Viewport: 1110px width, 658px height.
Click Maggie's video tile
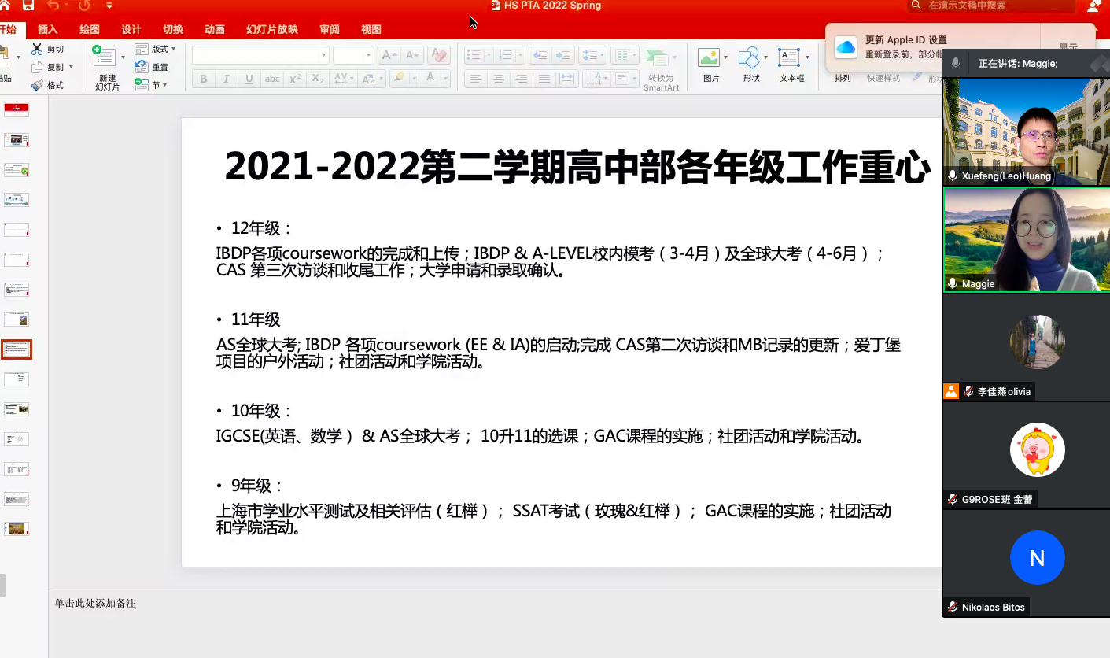1026,239
